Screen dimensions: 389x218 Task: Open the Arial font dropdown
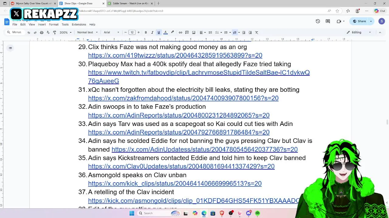(x=112, y=32)
